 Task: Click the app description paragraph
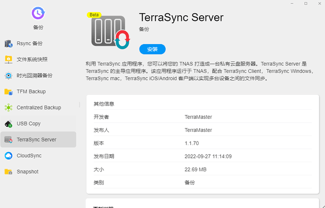click(x=200, y=71)
